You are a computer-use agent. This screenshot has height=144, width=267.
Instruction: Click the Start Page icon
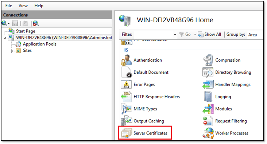(x=12, y=31)
